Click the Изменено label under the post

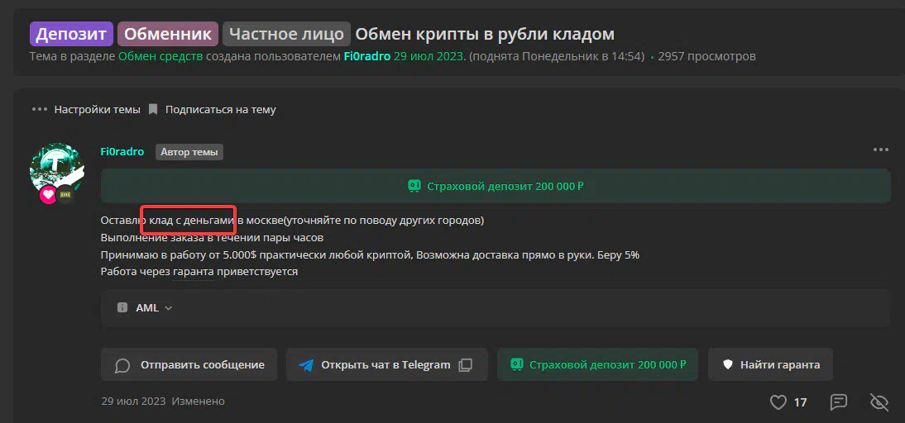[198, 401]
